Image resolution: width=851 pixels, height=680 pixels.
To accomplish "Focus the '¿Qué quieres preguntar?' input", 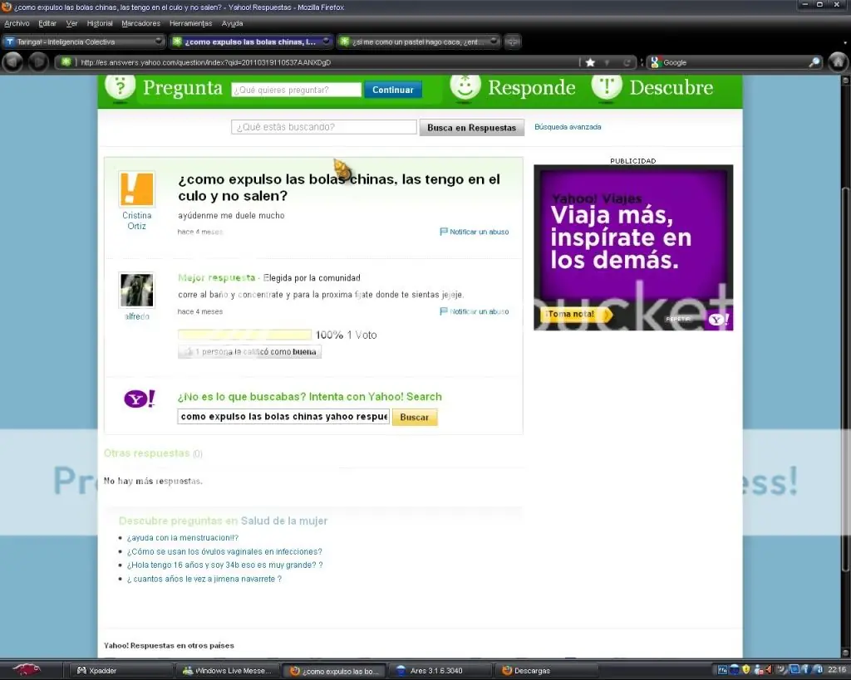I will point(297,90).
